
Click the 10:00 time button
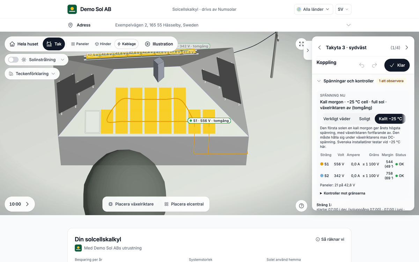pos(20,204)
